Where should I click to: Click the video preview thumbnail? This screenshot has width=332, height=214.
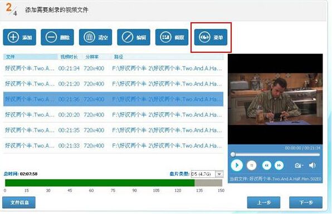coord(275,99)
